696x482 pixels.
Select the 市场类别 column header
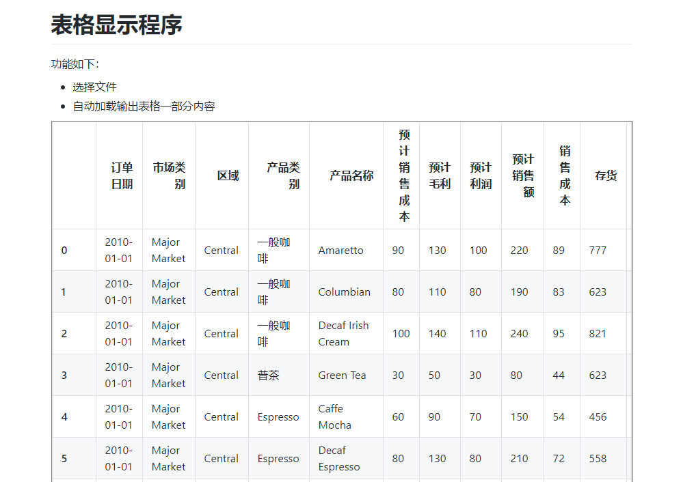click(x=169, y=175)
